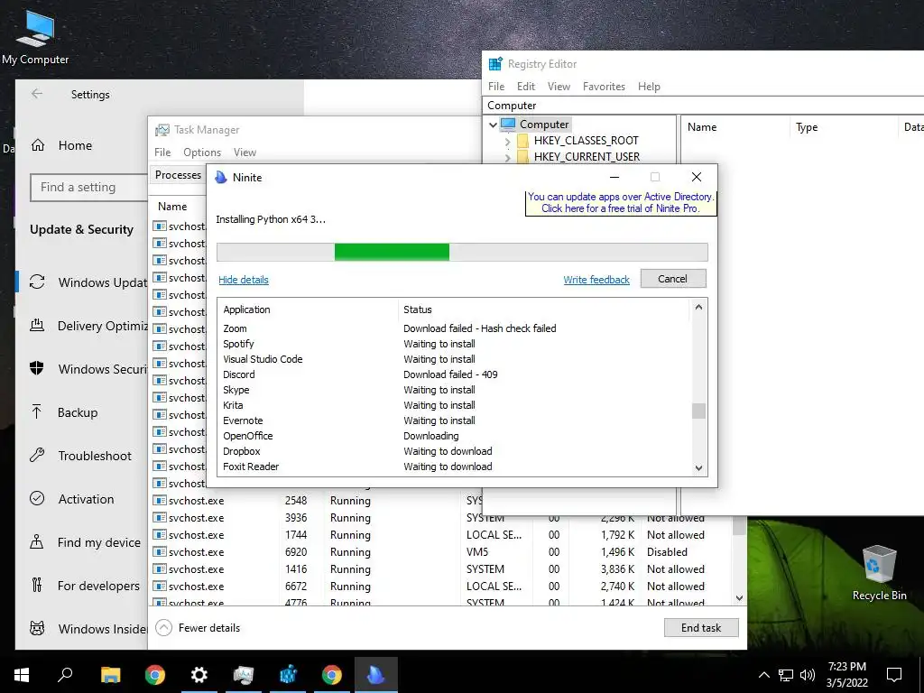The image size is (924, 693).
Task: Expand HKEY_CURRENT_USER registry key arrow
Action: coord(507,157)
